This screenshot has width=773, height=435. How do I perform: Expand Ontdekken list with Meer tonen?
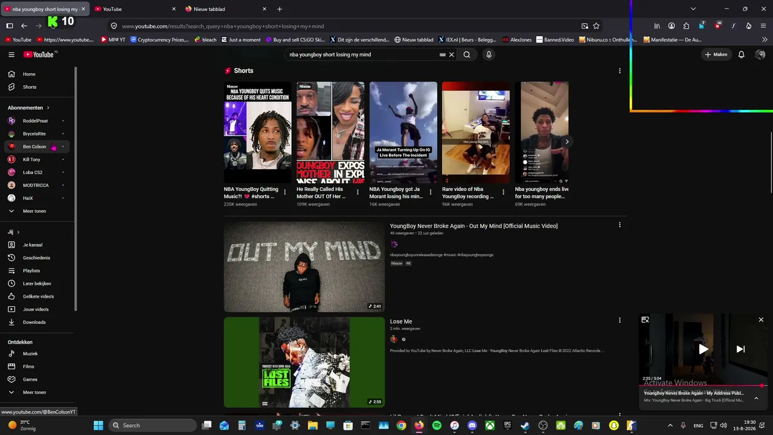(37, 392)
